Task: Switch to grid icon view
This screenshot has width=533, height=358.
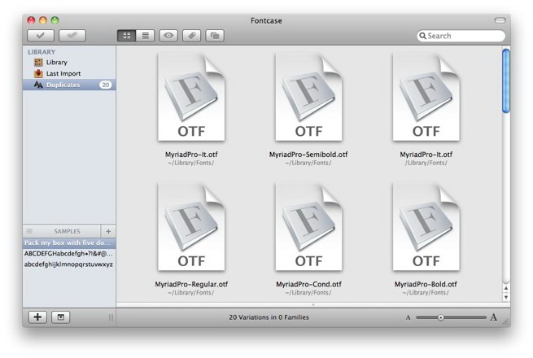Action: point(127,35)
